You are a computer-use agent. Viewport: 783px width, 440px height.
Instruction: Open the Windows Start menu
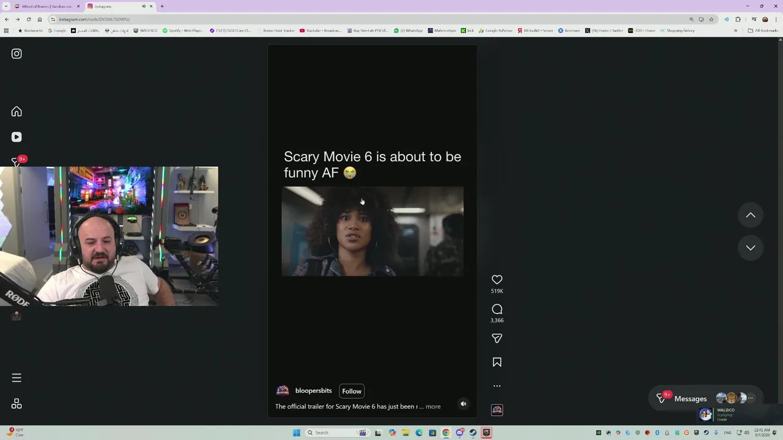click(297, 433)
